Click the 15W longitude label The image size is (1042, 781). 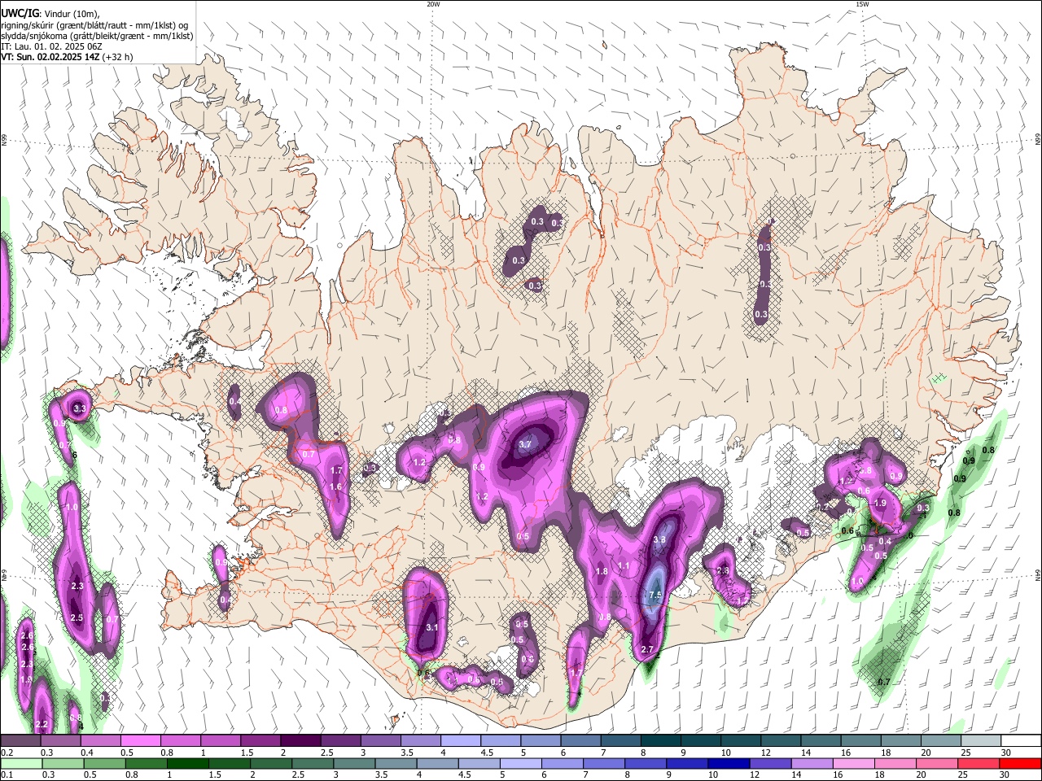862,4
